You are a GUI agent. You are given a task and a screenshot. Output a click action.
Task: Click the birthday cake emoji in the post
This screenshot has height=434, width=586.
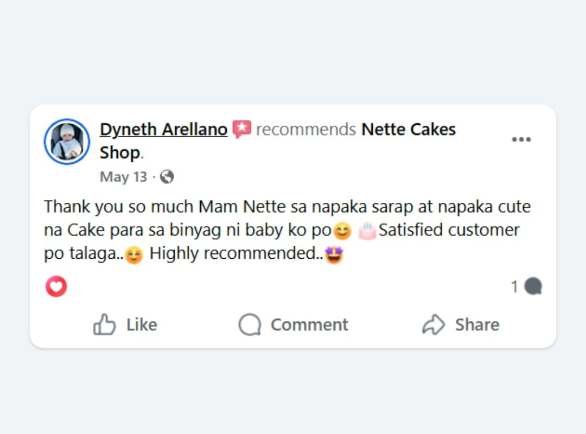367,231
